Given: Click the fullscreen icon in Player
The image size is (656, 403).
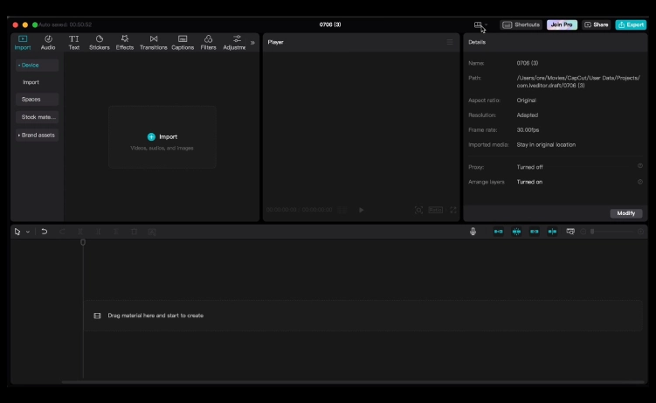Looking at the screenshot, I should click(453, 210).
